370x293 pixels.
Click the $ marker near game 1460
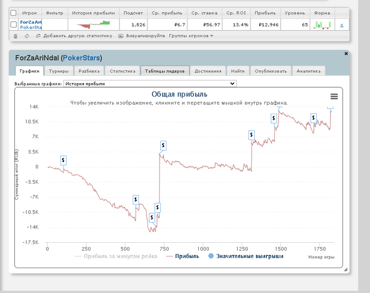point(274,118)
